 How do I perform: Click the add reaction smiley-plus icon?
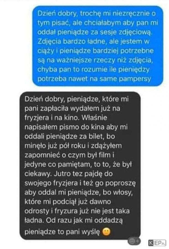(134, 241)
